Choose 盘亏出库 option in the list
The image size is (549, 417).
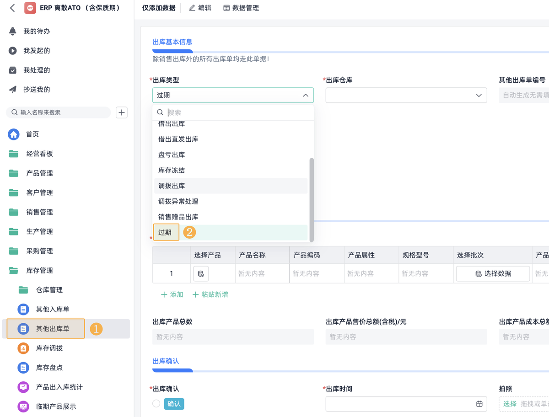[172, 155]
